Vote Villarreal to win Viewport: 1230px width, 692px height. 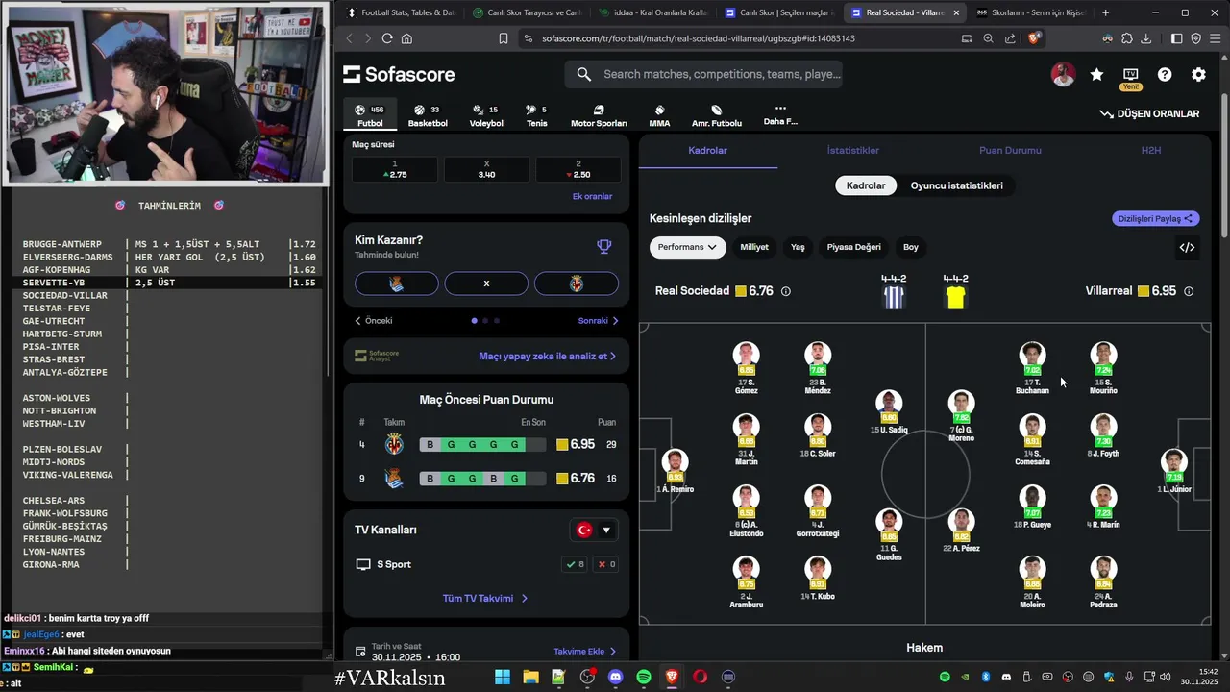coord(577,284)
